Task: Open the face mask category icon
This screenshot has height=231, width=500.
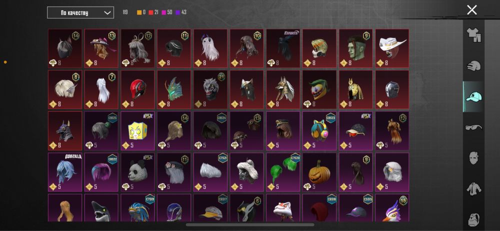Action: 474,158
